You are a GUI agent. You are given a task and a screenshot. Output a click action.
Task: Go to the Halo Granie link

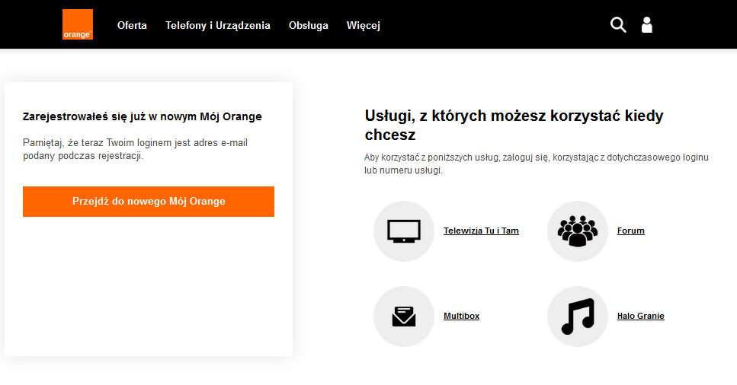click(x=640, y=316)
